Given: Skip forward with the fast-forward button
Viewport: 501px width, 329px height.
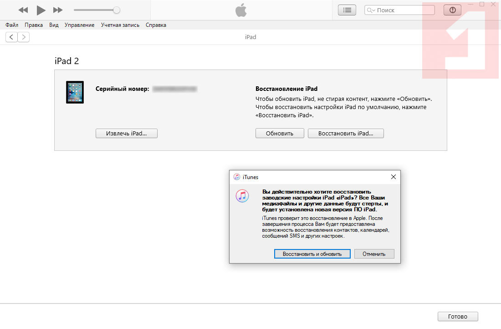Looking at the screenshot, I should (58, 10).
